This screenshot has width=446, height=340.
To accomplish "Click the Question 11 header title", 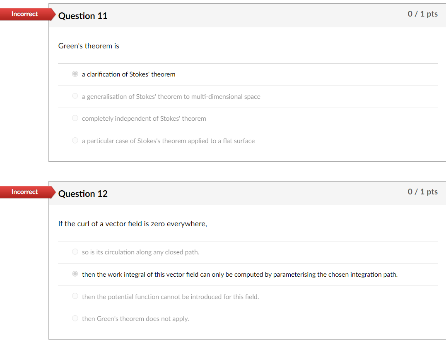I will coord(83,16).
